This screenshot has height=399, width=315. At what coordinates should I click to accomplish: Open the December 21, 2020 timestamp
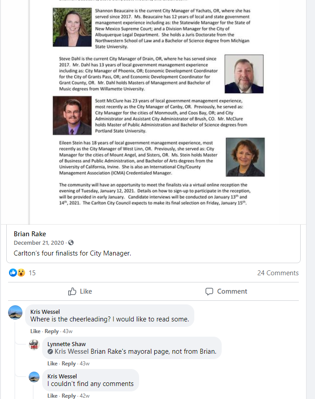tap(39, 243)
